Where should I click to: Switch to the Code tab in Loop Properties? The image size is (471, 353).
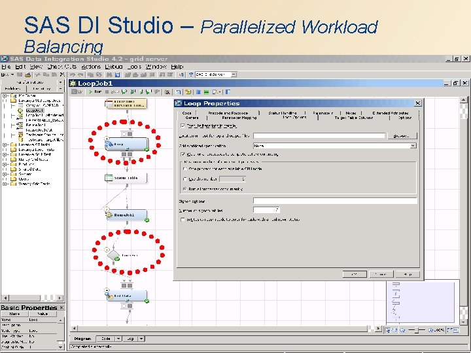pyautogui.click(x=186, y=113)
